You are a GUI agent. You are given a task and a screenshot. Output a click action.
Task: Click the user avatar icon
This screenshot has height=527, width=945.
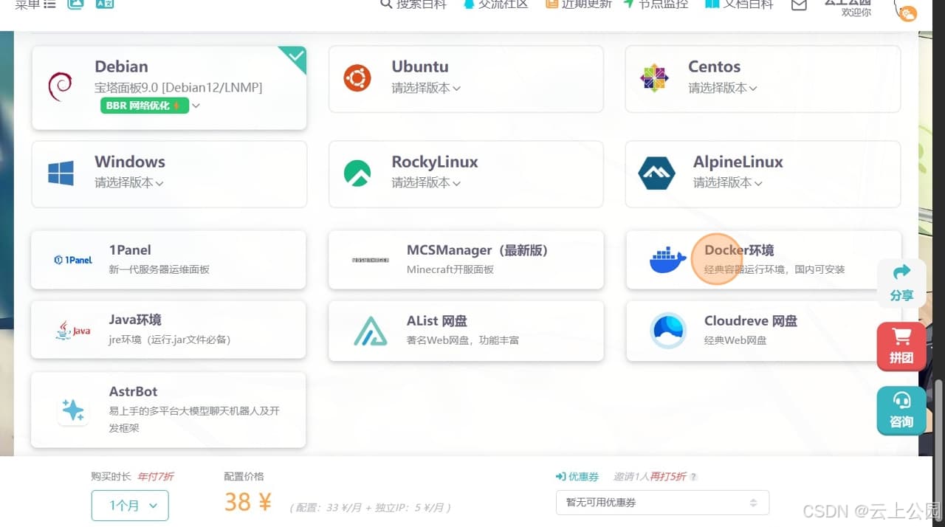click(905, 10)
